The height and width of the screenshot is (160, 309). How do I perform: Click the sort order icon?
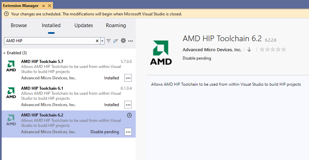116,41
